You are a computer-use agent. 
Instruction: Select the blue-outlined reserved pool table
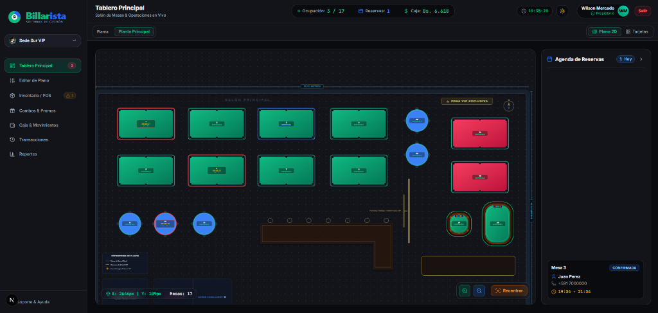pos(286,124)
